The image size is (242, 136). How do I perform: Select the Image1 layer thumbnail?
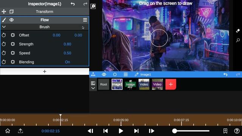click(117, 84)
